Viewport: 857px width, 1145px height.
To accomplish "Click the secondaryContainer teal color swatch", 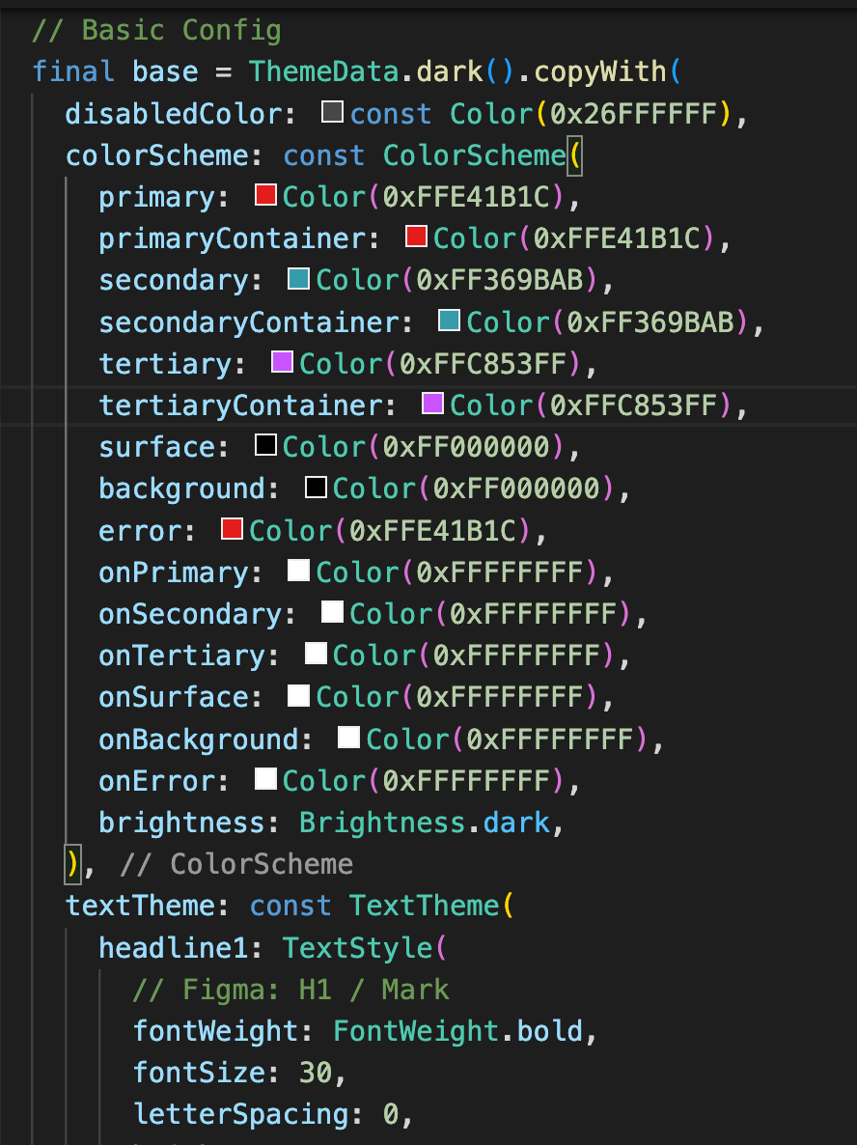I will pos(449,320).
